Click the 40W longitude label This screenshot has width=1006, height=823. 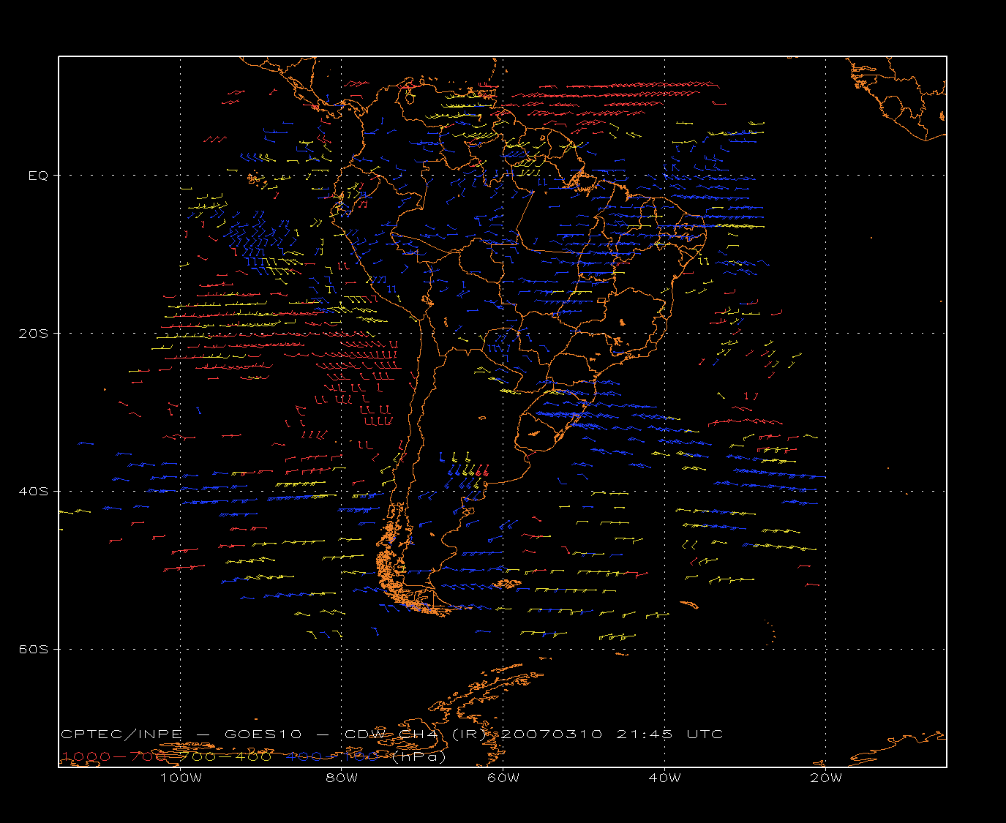pyautogui.click(x=664, y=778)
